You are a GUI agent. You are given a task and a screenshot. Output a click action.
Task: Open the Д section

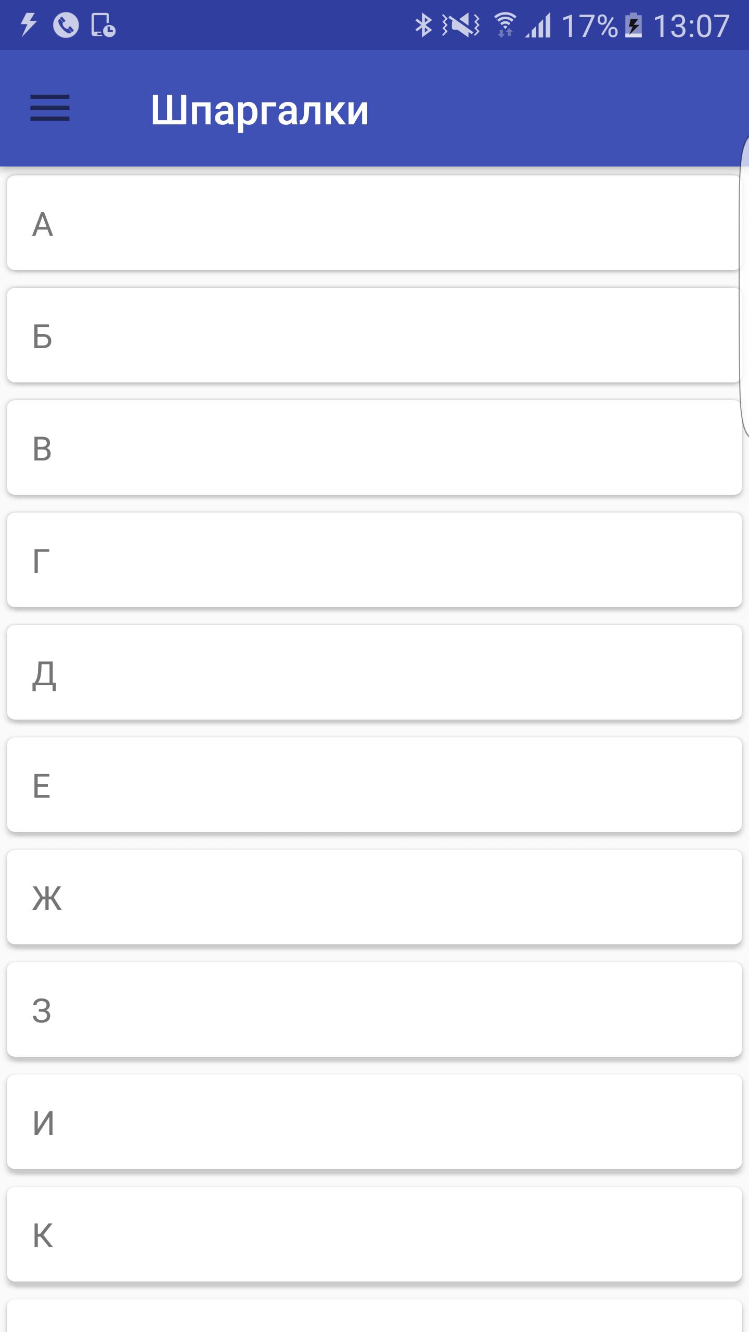click(x=373, y=673)
